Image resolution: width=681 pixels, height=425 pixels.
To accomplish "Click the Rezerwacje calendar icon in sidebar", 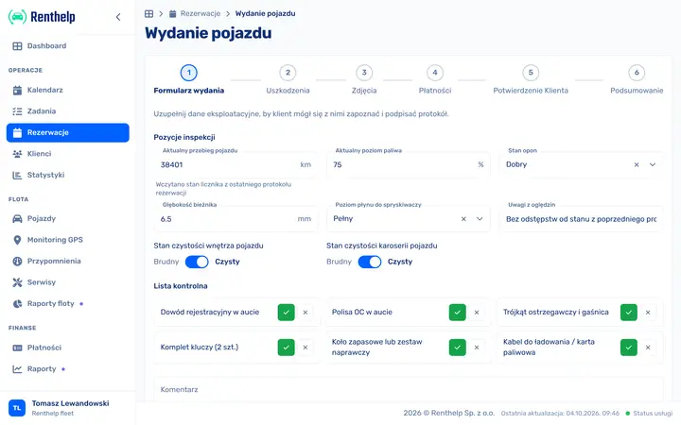I will (17, 133).
